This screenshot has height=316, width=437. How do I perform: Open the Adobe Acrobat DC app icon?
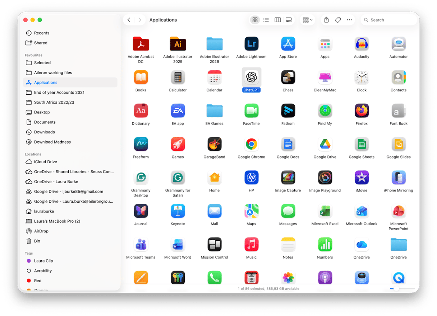tap(141, 44)
